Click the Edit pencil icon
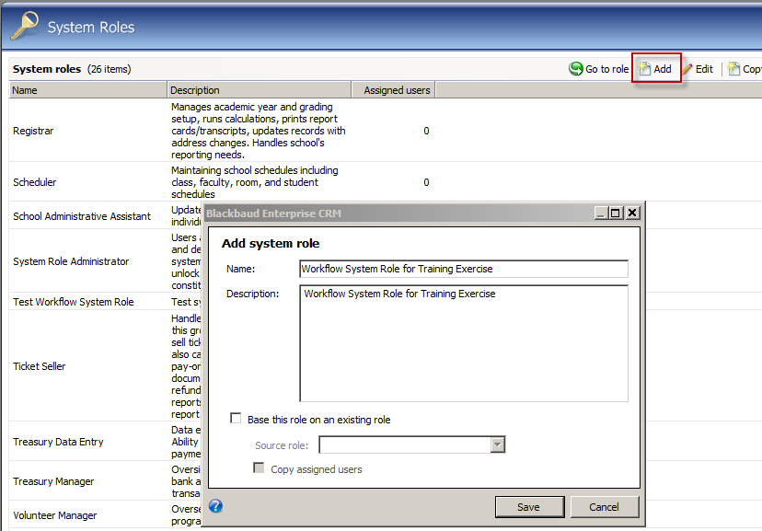The width and height of the screenshot is (762, 531). point(687,69)
